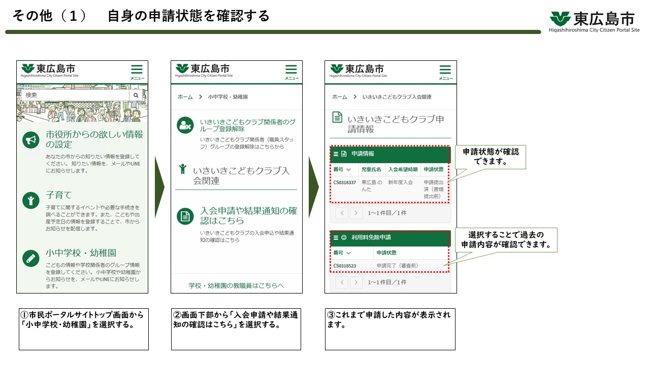Open the hamburger menu on the portal top screen
650x365 pixels.
136,70
